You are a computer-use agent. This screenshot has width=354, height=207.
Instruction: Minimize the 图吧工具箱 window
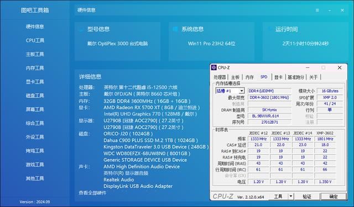point(330,10)
